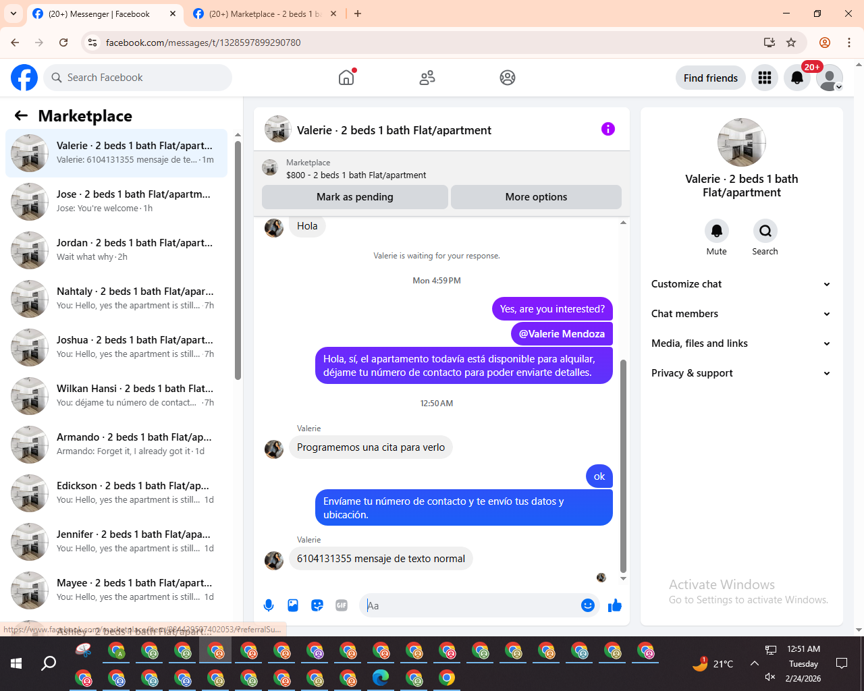Screen dimensions: 864x691
Task: Click Valerie's large profile thumbnail
Action: pyautogui.click(x=742, y=142)
